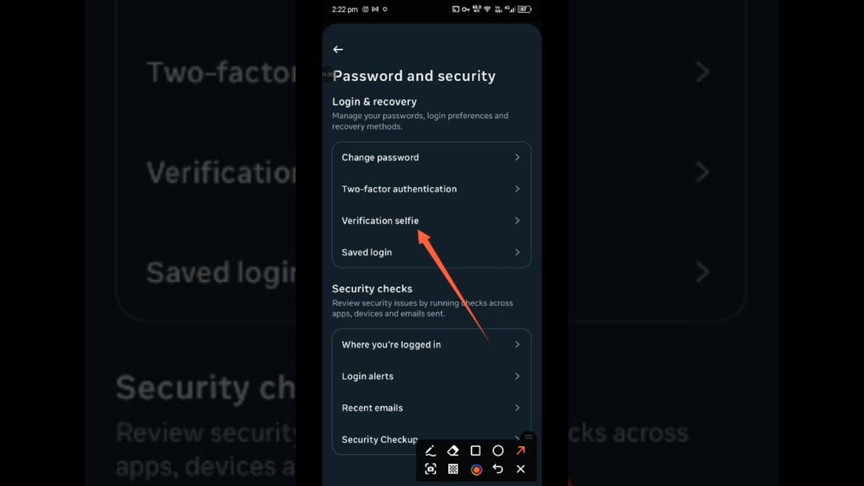The width and height of the screenshot is (864, 486).
Task: Tap the cast icon in status bar
Action: coord(456,9)
